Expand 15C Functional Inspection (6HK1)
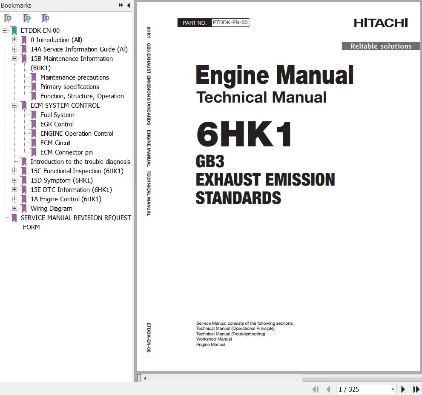This screenshot has width=422, height=395. pos(14,171)
